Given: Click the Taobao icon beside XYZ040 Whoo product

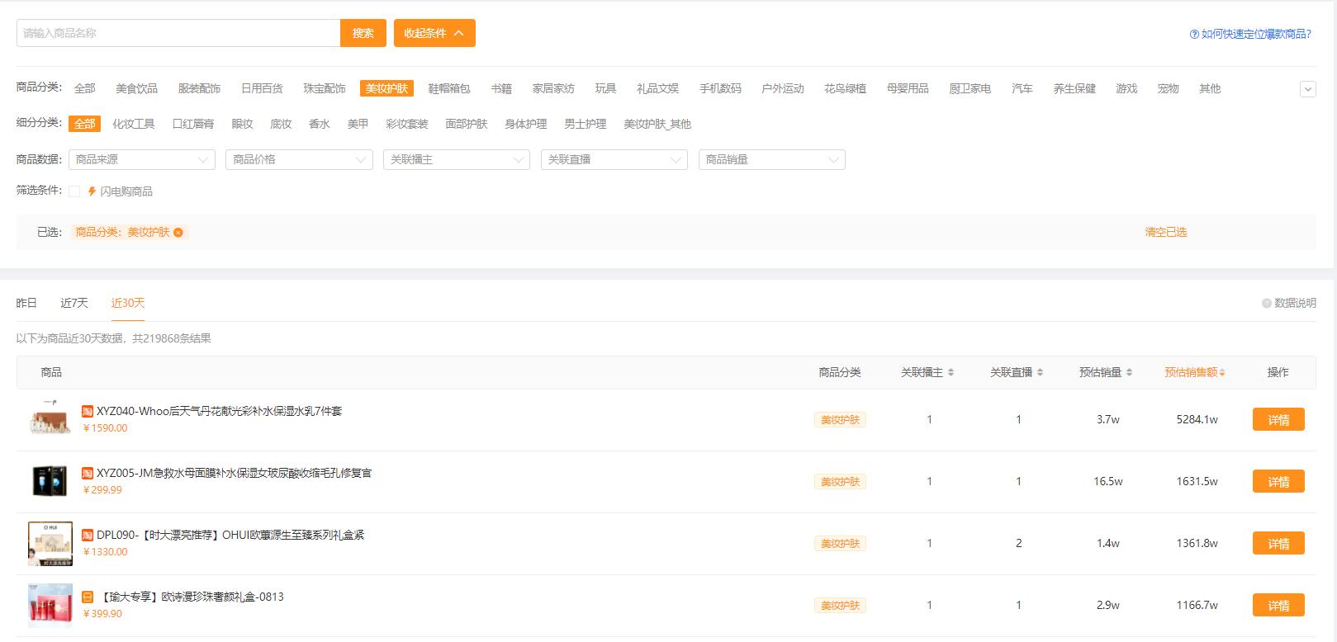Looking at the screenshot, I should (x=88, y=411).
